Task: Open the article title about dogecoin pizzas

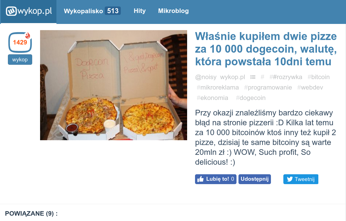Action: [x=266, y=49]
